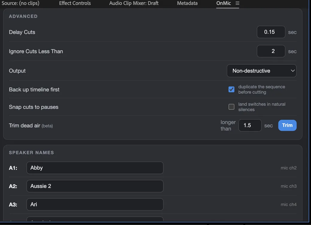Click the A2 speaker name field Aussie 2
Viewport: 311px width, 225px height.
[95, 186]
